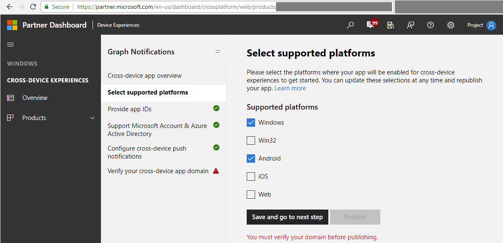Click the document refresh icon in header
The height and width of the screenshot is (243, 503).
(x=390, y=25)
